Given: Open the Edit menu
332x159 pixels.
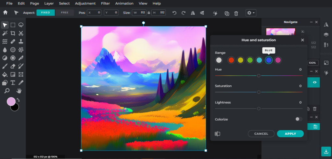Looking at the screenshot, I should tap(21, 3).
